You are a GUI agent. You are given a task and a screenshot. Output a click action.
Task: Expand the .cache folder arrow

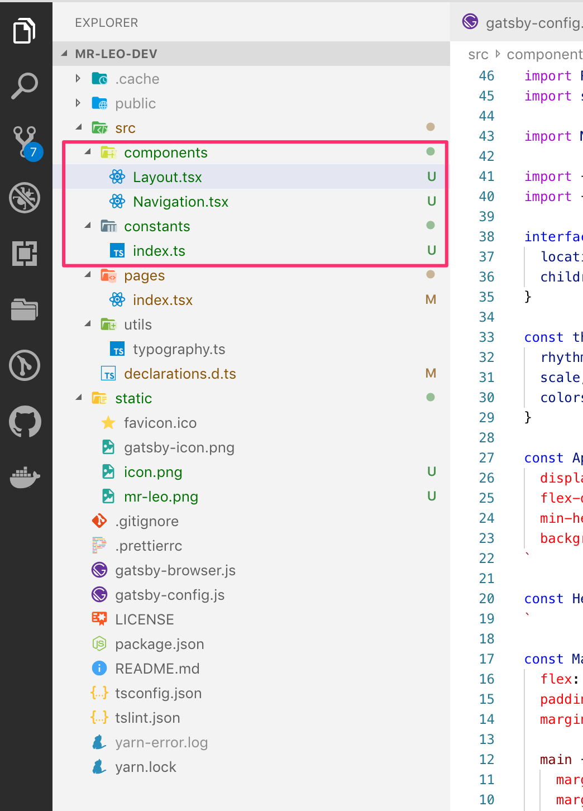click(x=78, y=79)
